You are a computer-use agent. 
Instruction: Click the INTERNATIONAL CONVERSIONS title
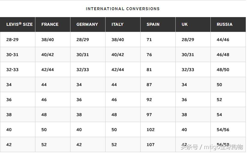[123, 9]
